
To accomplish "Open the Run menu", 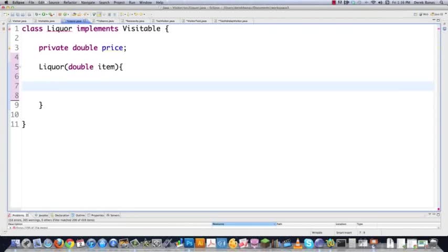I will coord(132,2).
